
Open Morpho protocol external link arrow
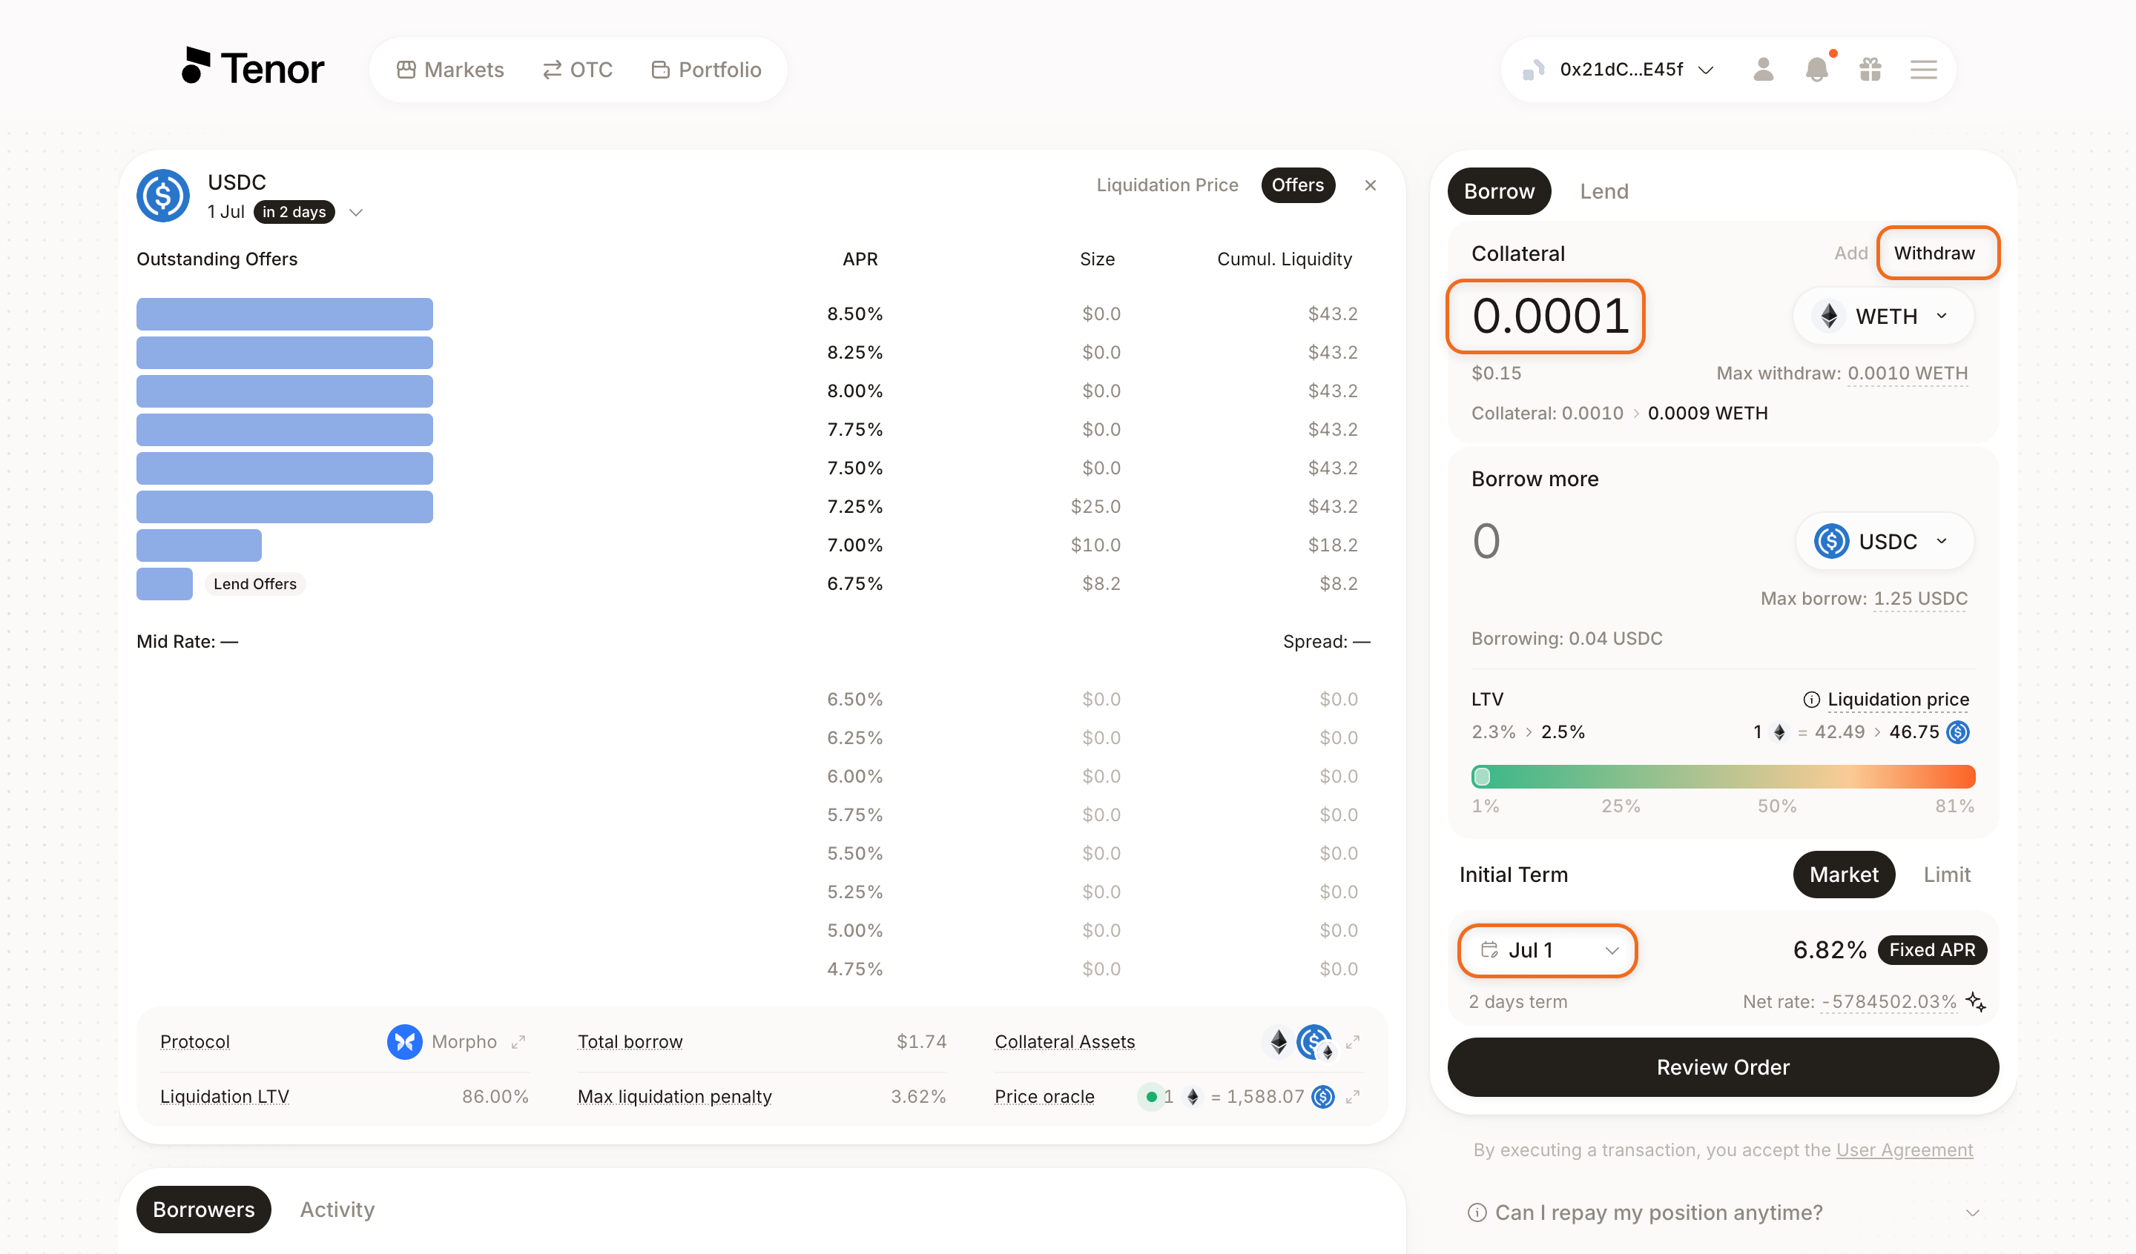[x=518, y=1041]
